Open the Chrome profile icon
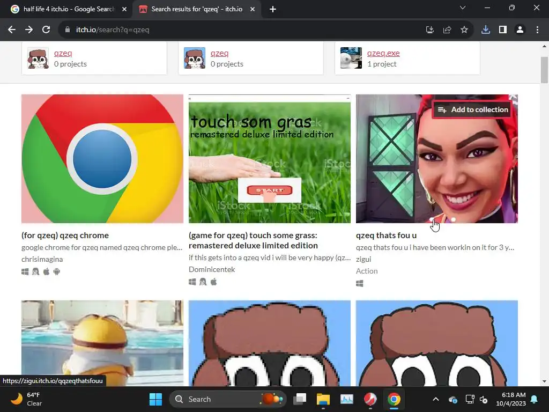Screen dimensions: 549x412 (x=520, y=30)
